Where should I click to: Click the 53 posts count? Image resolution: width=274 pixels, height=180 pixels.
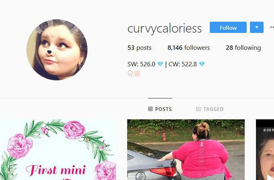[x=140, y=48]
